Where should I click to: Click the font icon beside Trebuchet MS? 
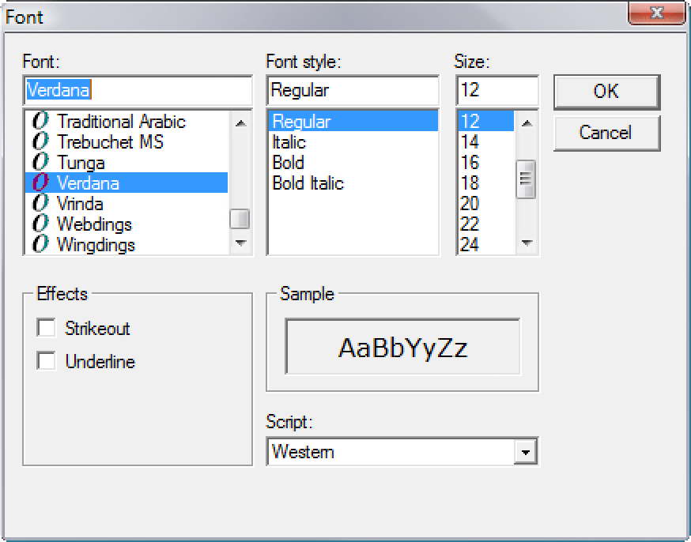(x=40, y=142)
